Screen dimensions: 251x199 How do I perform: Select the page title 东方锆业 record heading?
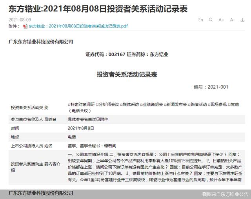pyautogui.click(x=98, y=9)
